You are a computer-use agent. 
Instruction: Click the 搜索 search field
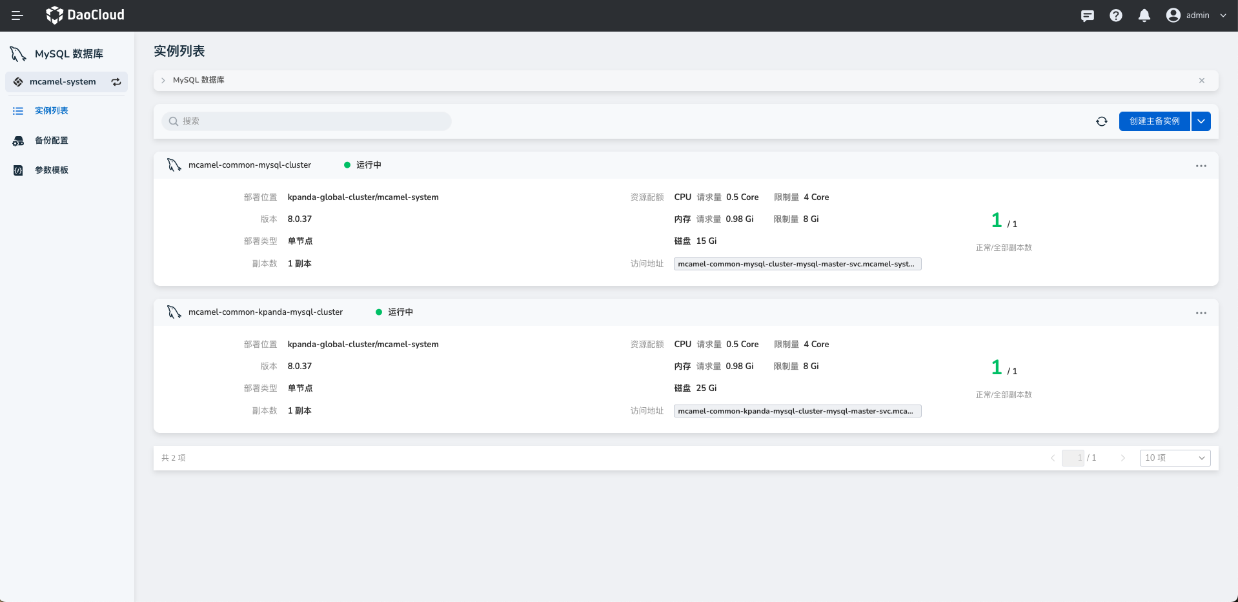307,121
